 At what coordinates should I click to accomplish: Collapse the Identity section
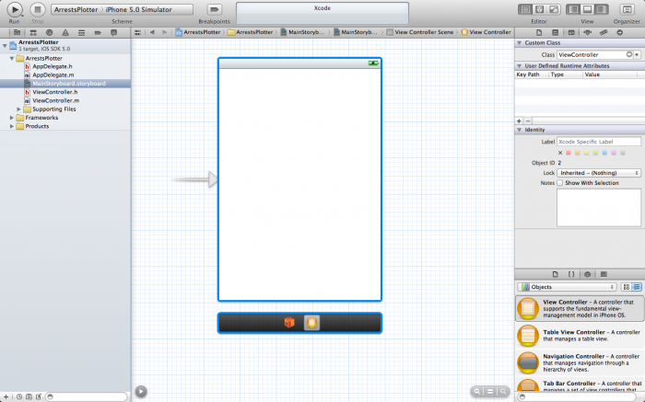point(519,130)
